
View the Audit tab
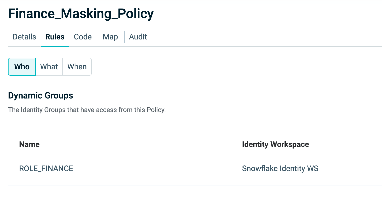(138, 37)
